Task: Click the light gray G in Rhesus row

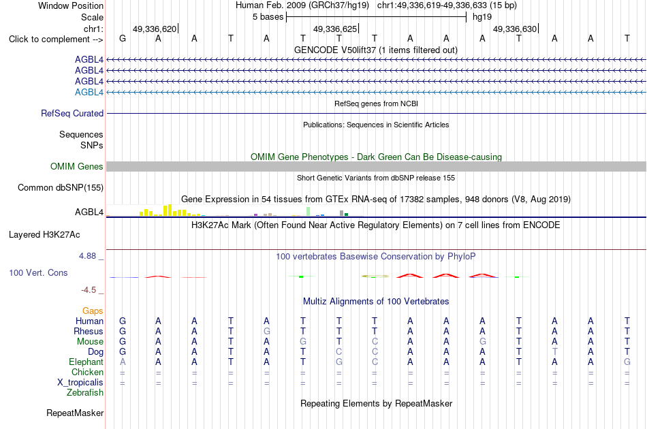Action: tap(266, 331)
